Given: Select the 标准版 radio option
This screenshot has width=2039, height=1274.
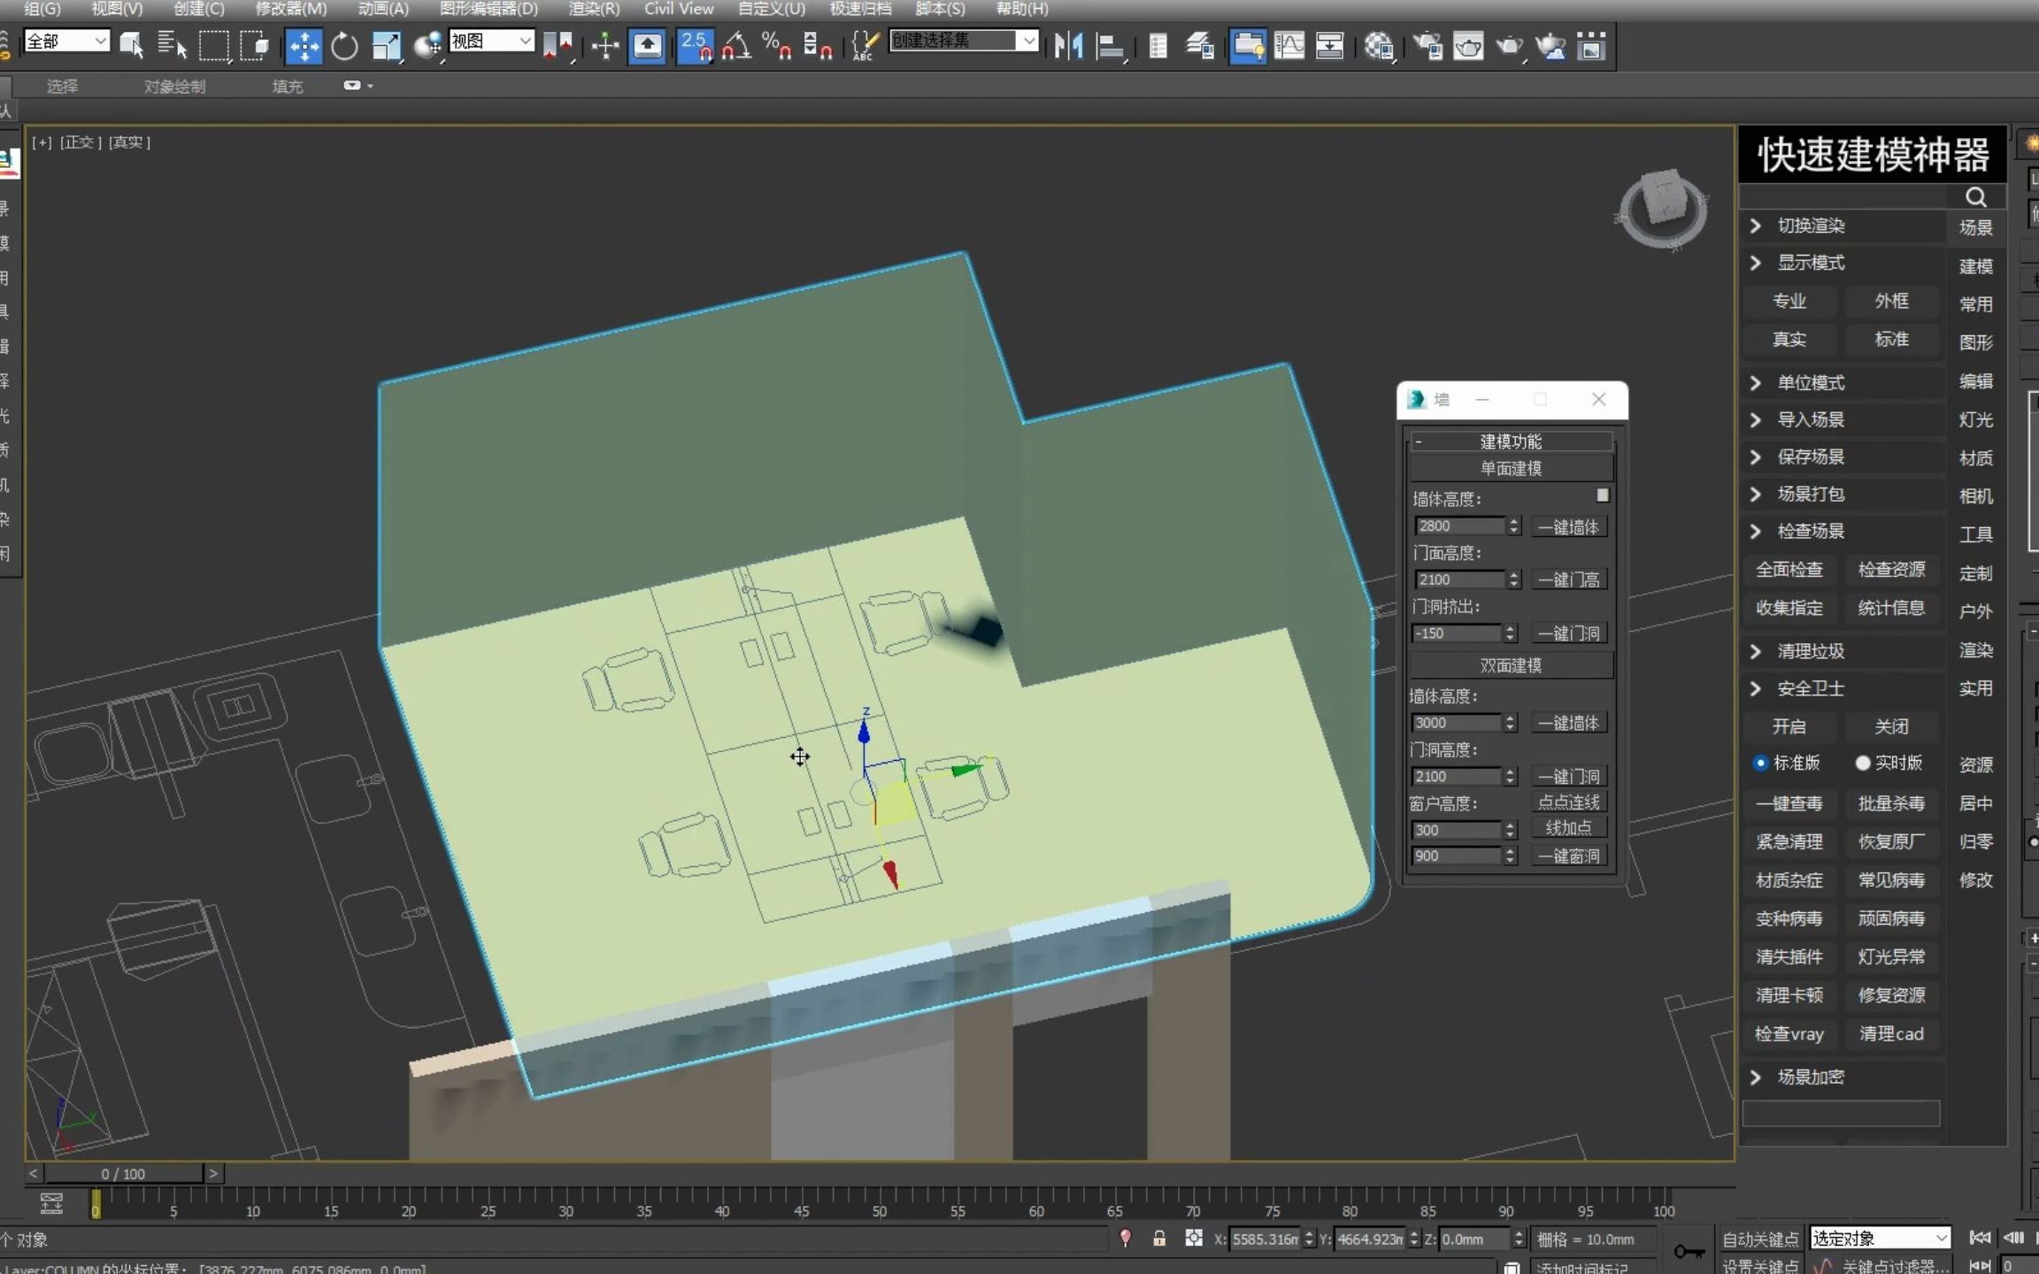Looking at the screenshot, I should [1760, 763].
